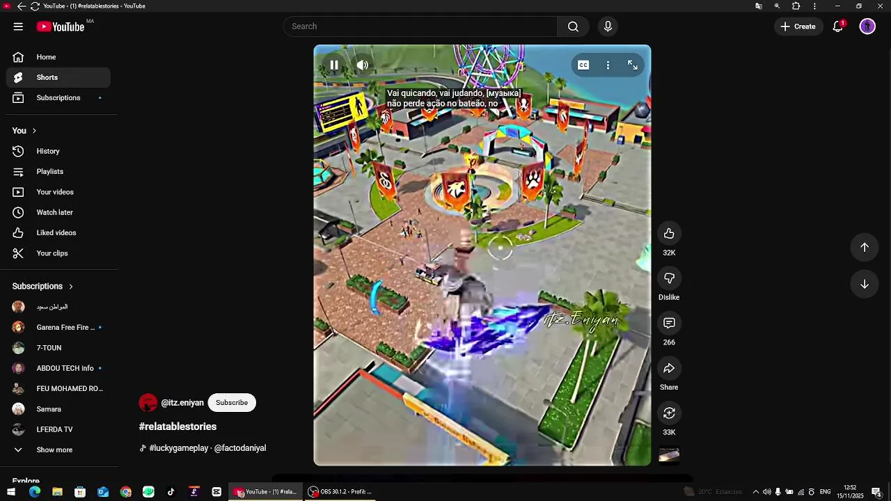The height and width of the screenshot is (501, 891).
Task: Click the YouTube logo
Action: point(61,26)
